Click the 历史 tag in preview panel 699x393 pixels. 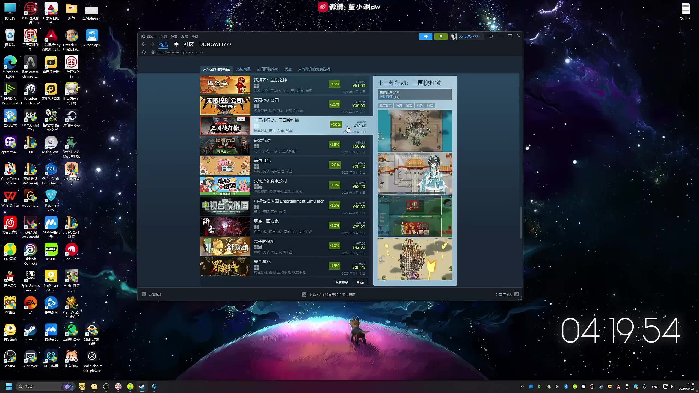tap(399, 106)
